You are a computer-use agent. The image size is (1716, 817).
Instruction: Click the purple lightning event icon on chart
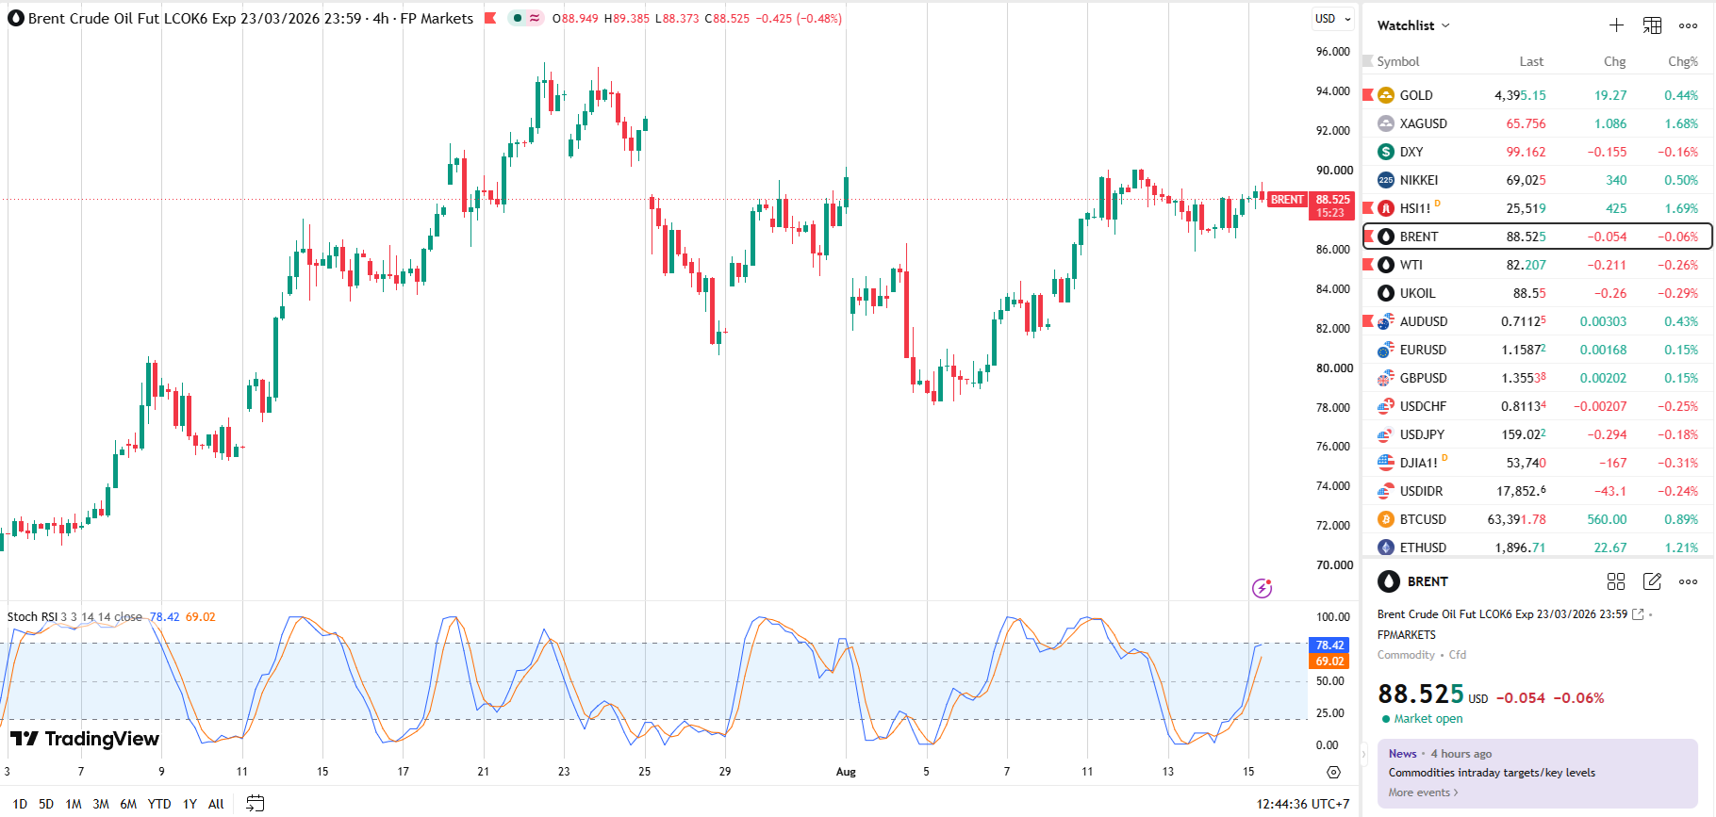click(x=1262, y=588)
